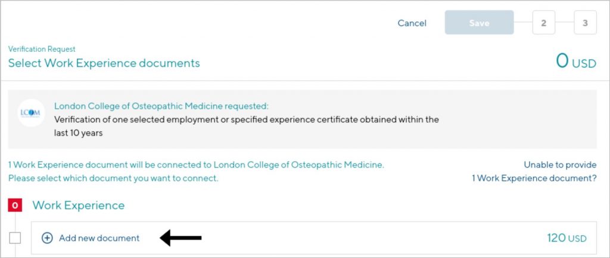610x258 pixels.
Task: Jump to step 3 of the wizard
Action: click(x=585, y=23)
